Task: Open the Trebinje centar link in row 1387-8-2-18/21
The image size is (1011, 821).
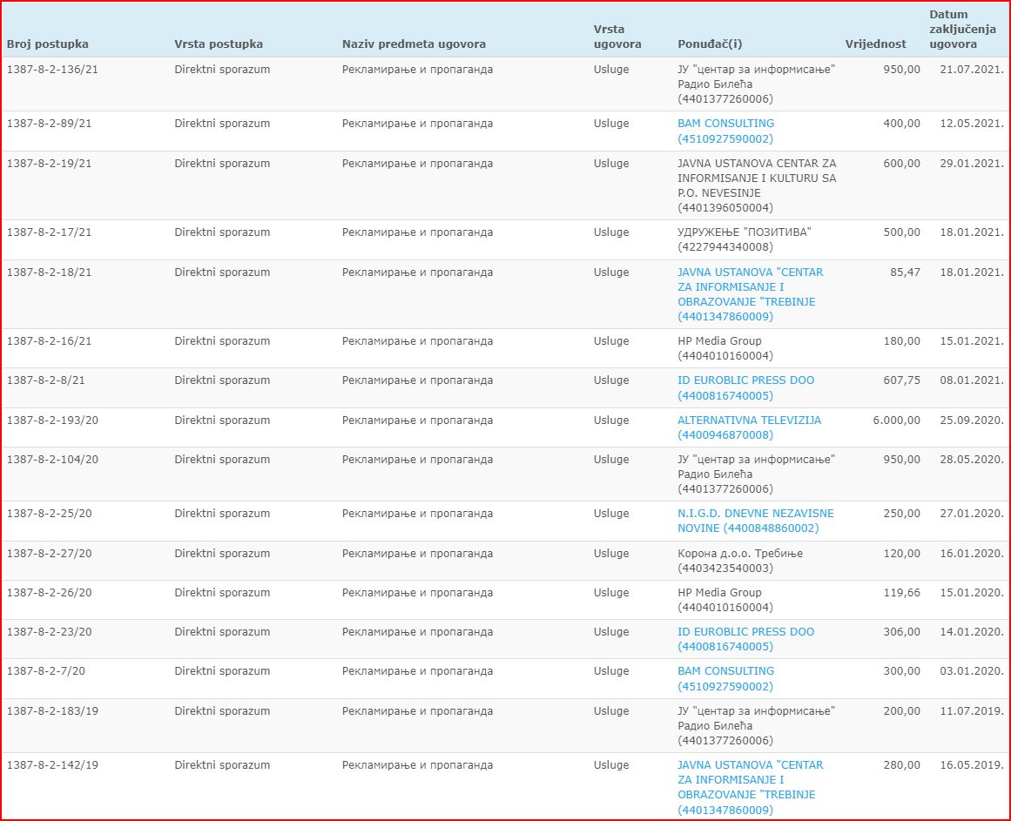Action: coord(750,294)
